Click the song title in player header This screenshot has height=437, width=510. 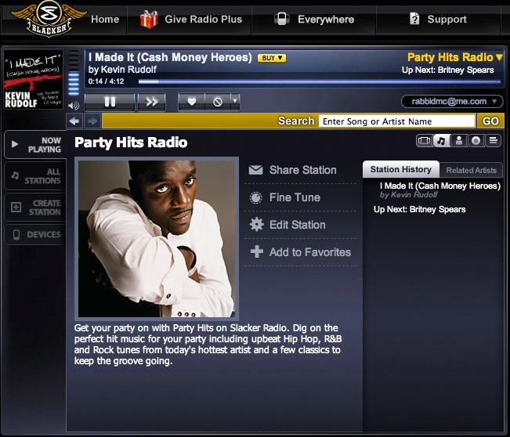(170, 57)
